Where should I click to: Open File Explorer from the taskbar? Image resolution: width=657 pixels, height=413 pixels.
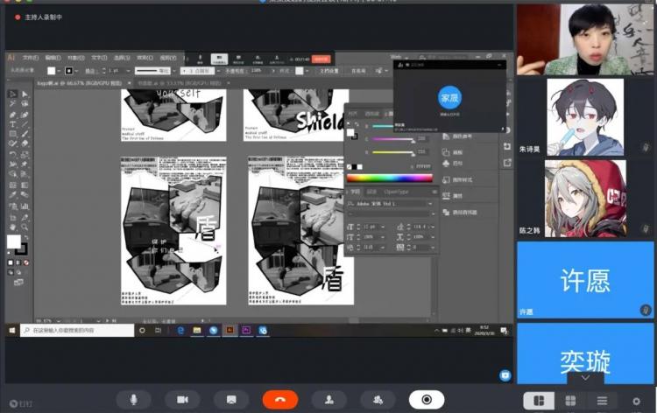196,331
